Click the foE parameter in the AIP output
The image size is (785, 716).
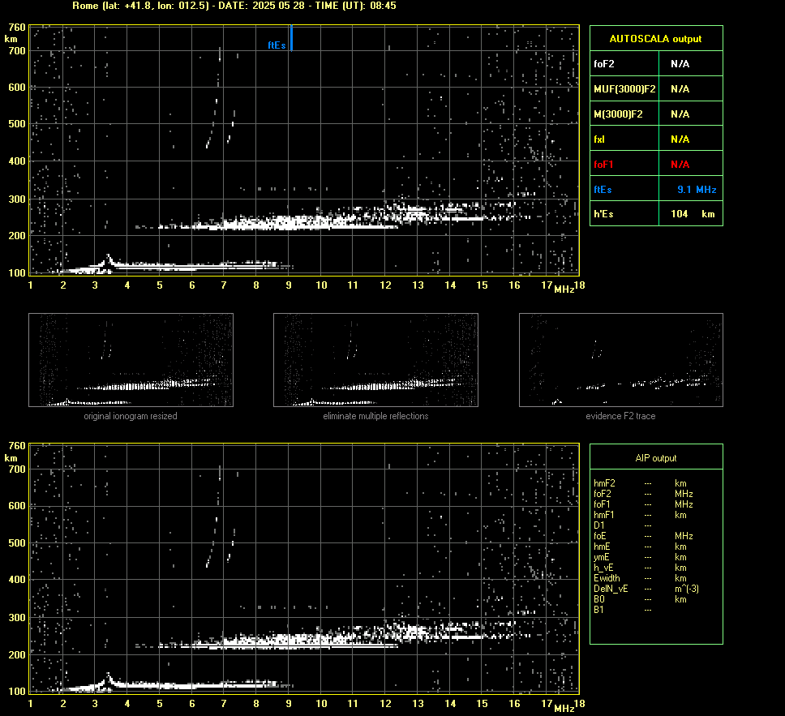pyautogui.click(x=600, y=536)
